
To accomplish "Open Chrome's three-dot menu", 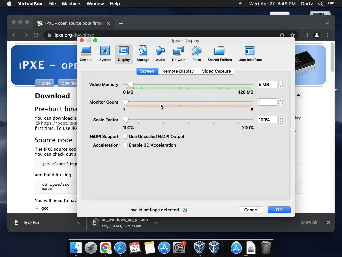I will [327, 35].
